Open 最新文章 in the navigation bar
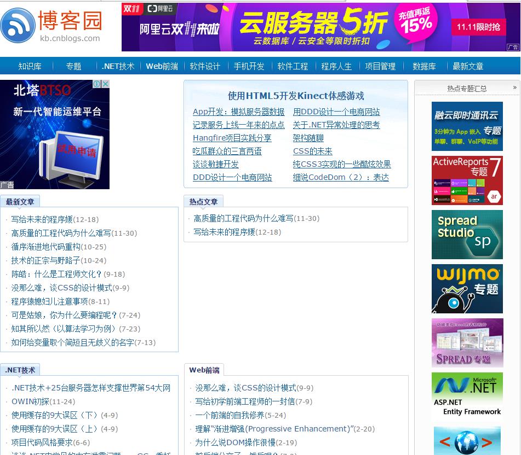Image resolution: width=521 pixels, height=455 pixels. 468,66
